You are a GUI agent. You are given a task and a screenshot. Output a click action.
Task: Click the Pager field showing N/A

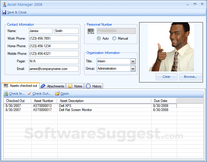point(54,61)
